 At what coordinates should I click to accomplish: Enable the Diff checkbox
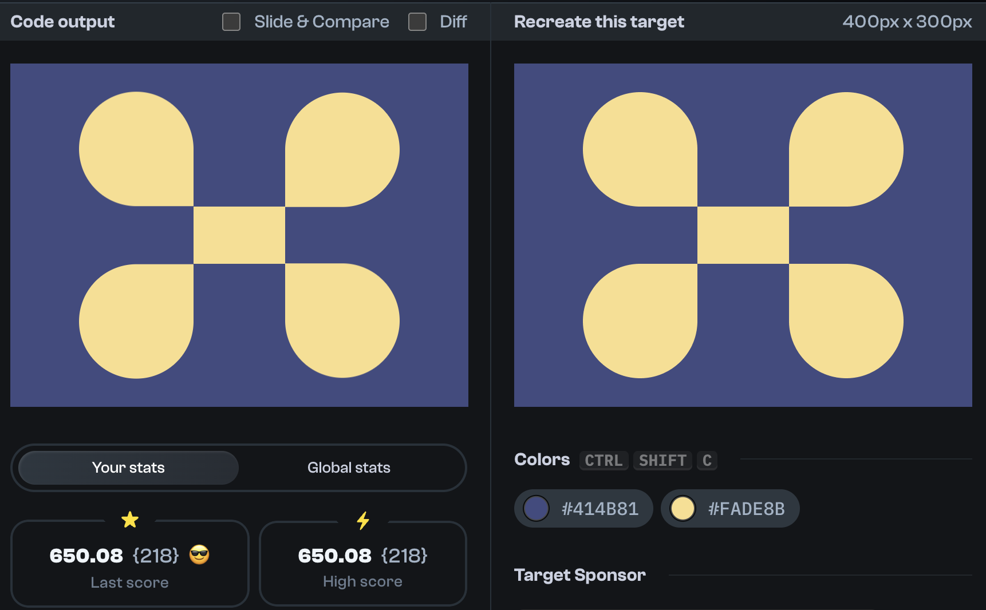point(417,21)
